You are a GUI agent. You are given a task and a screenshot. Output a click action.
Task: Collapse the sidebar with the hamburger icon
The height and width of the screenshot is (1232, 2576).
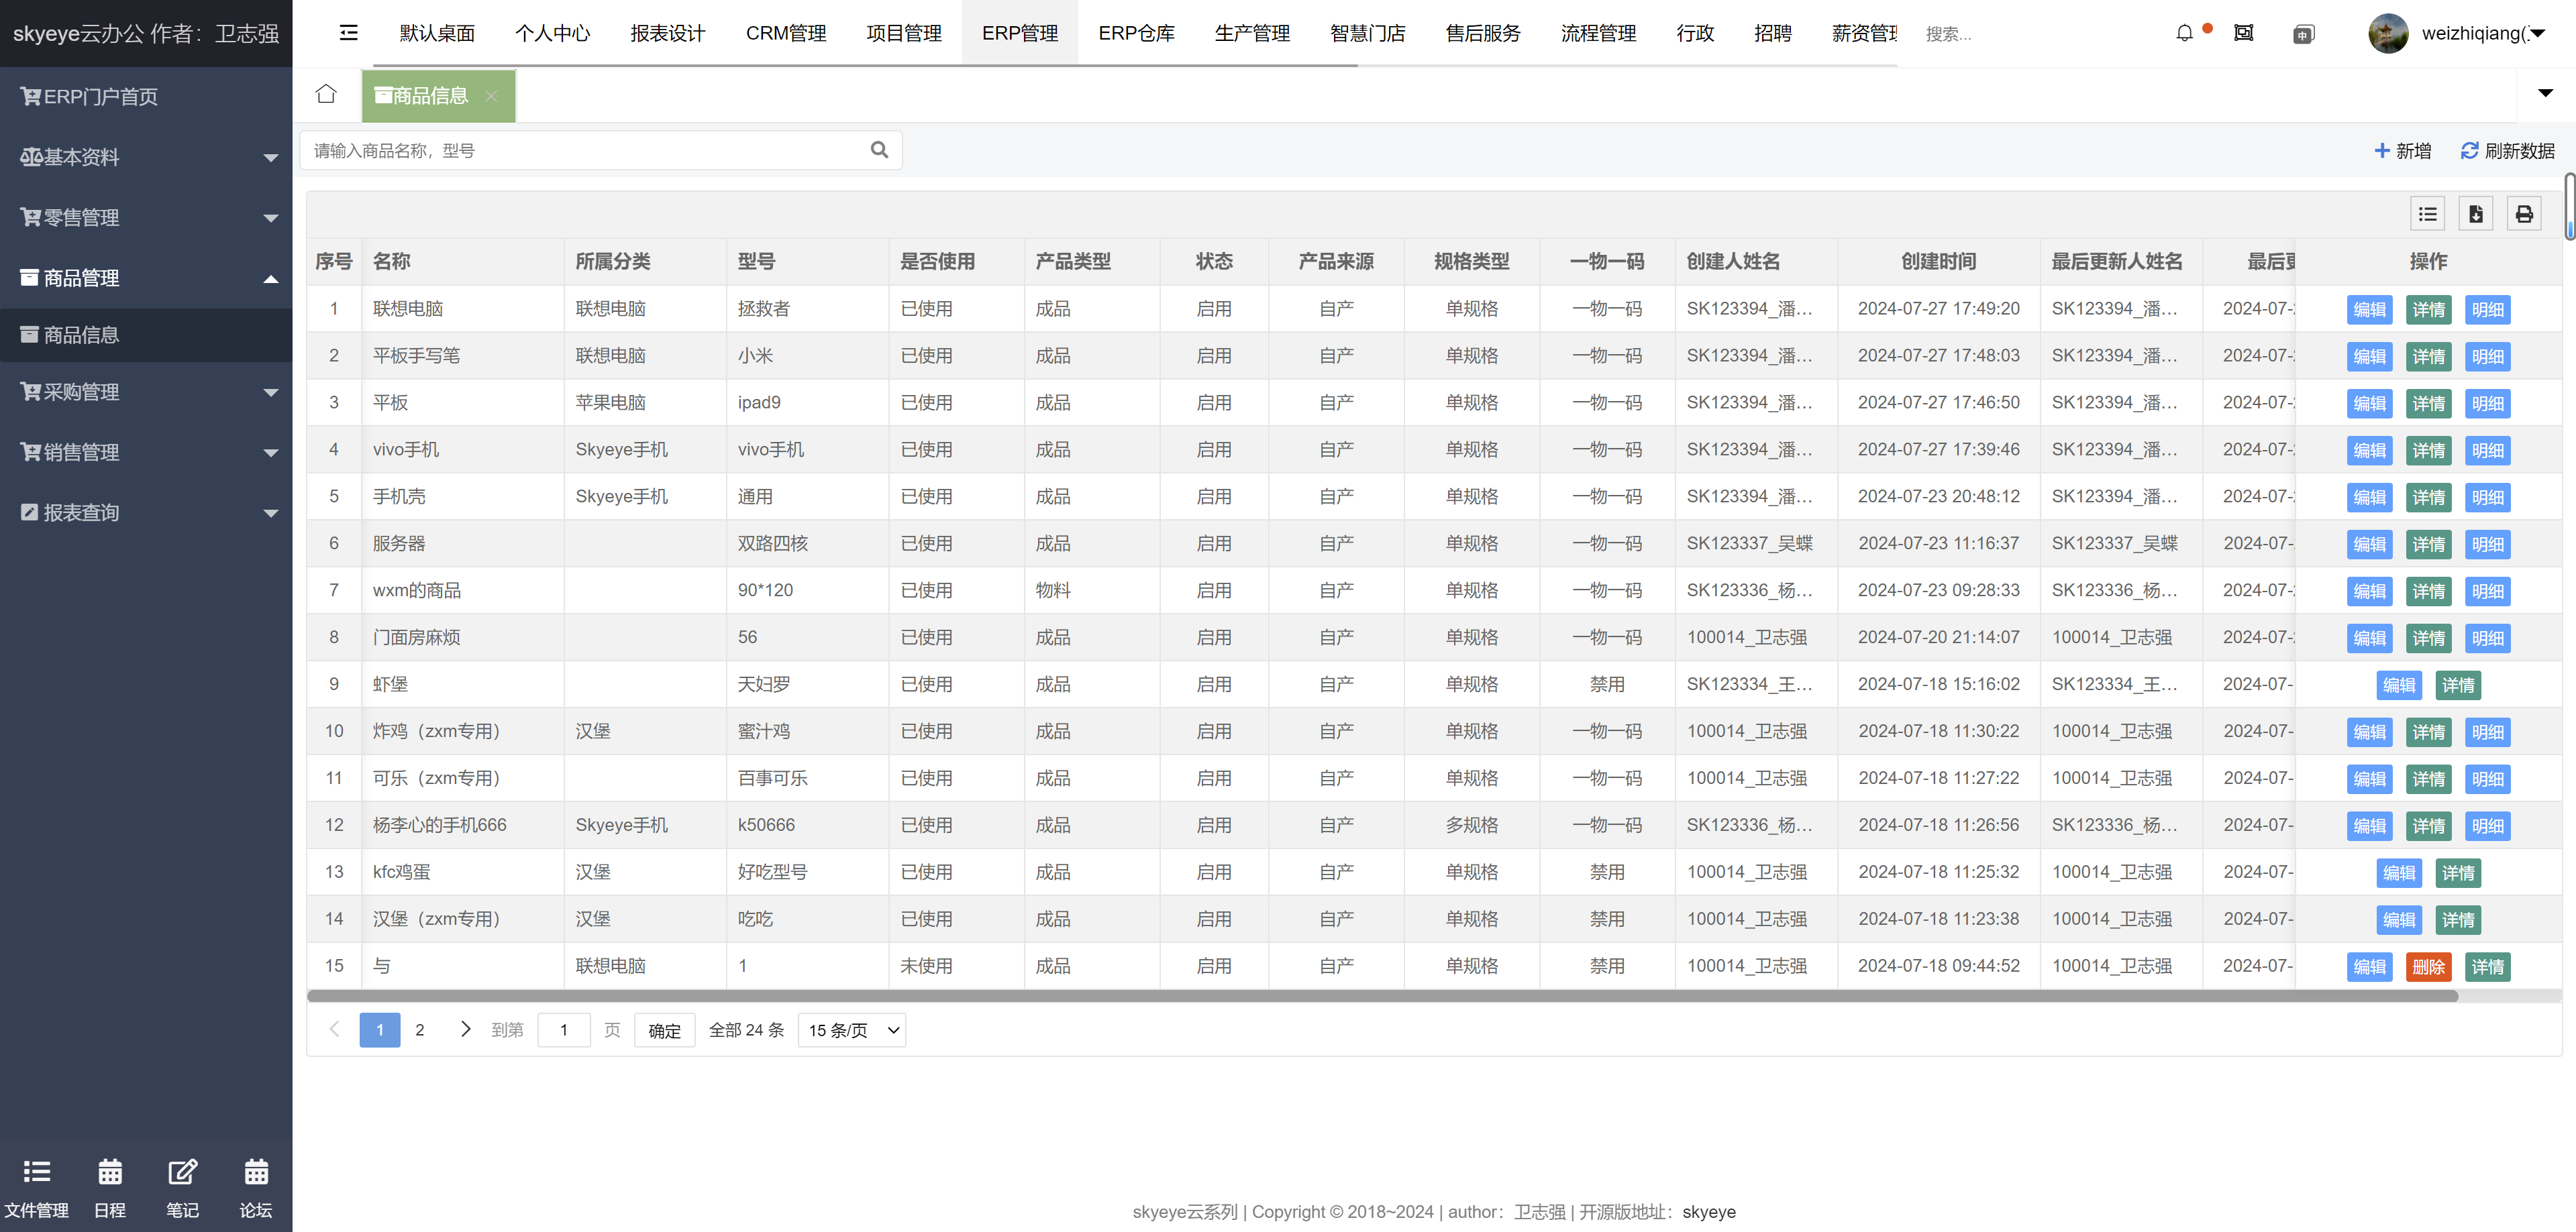pos(348,33)
